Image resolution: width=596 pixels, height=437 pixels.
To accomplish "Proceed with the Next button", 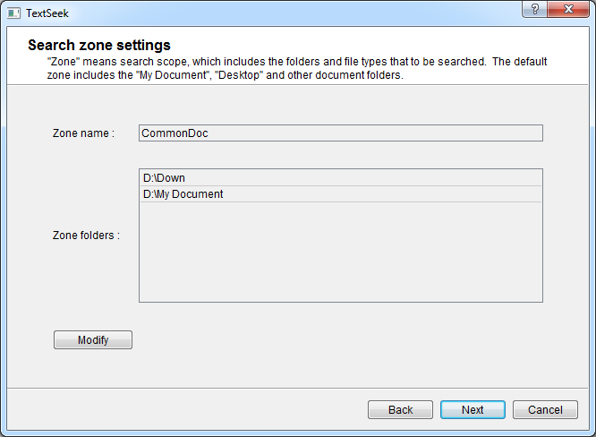I will tap(473, 409).
